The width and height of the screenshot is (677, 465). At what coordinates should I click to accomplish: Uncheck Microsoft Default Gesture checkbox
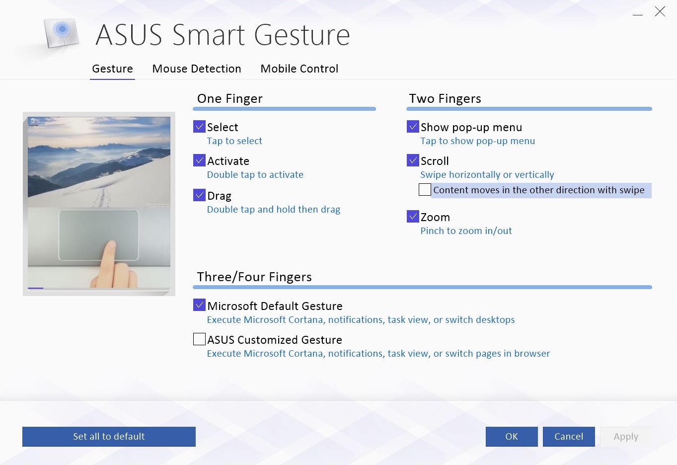(199, 306)
